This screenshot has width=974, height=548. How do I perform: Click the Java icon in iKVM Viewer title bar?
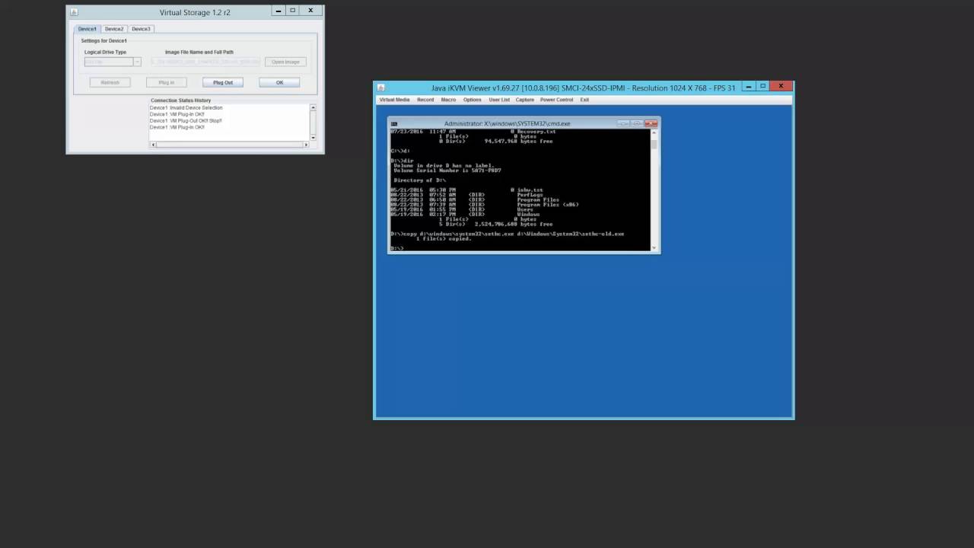pos(381,88)
